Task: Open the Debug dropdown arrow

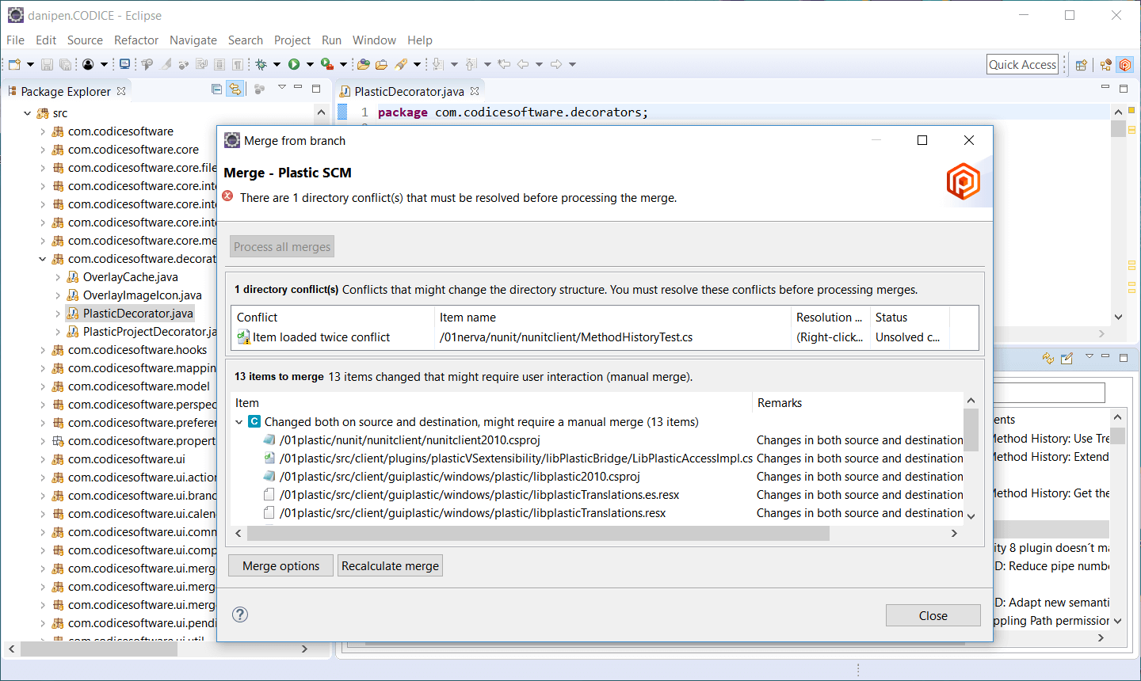Action: [x=277, y=64]
